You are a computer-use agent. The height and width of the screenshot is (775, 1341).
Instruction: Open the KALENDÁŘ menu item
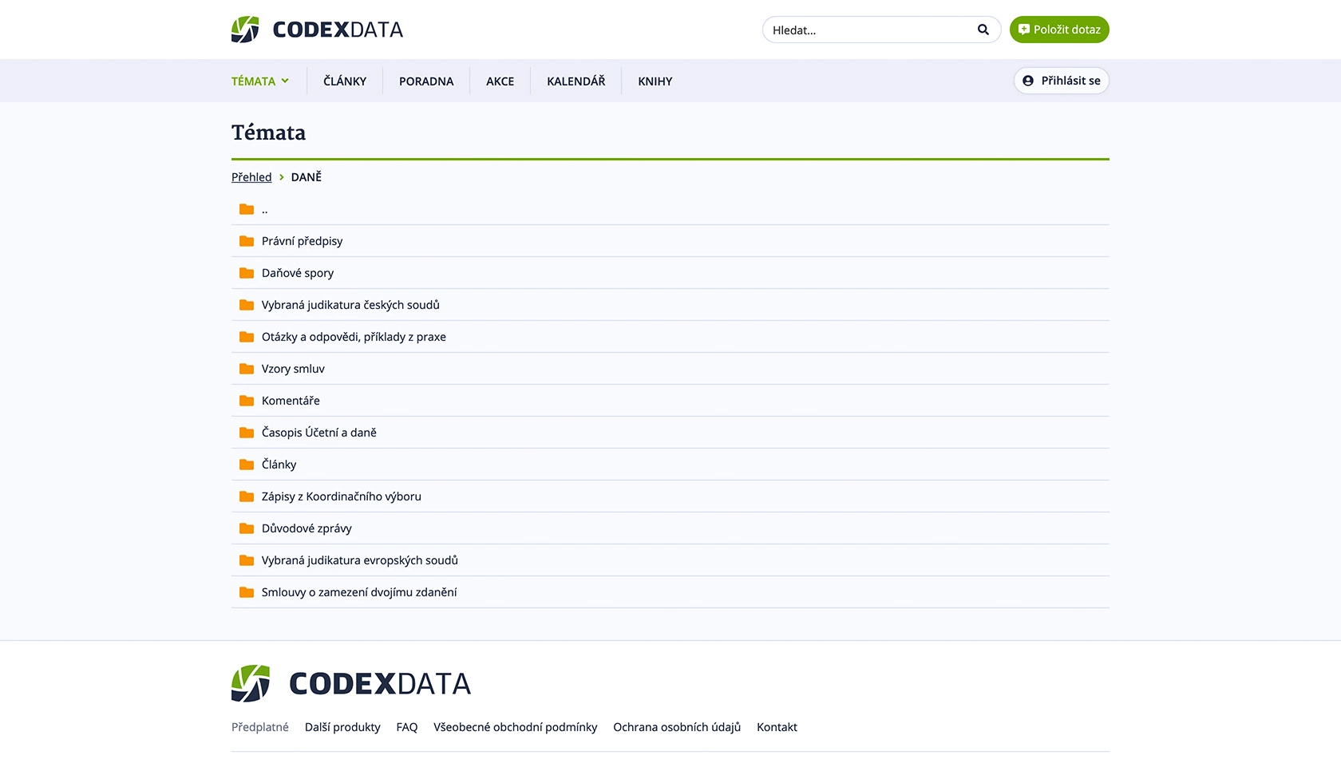click(x=576, y=81)
